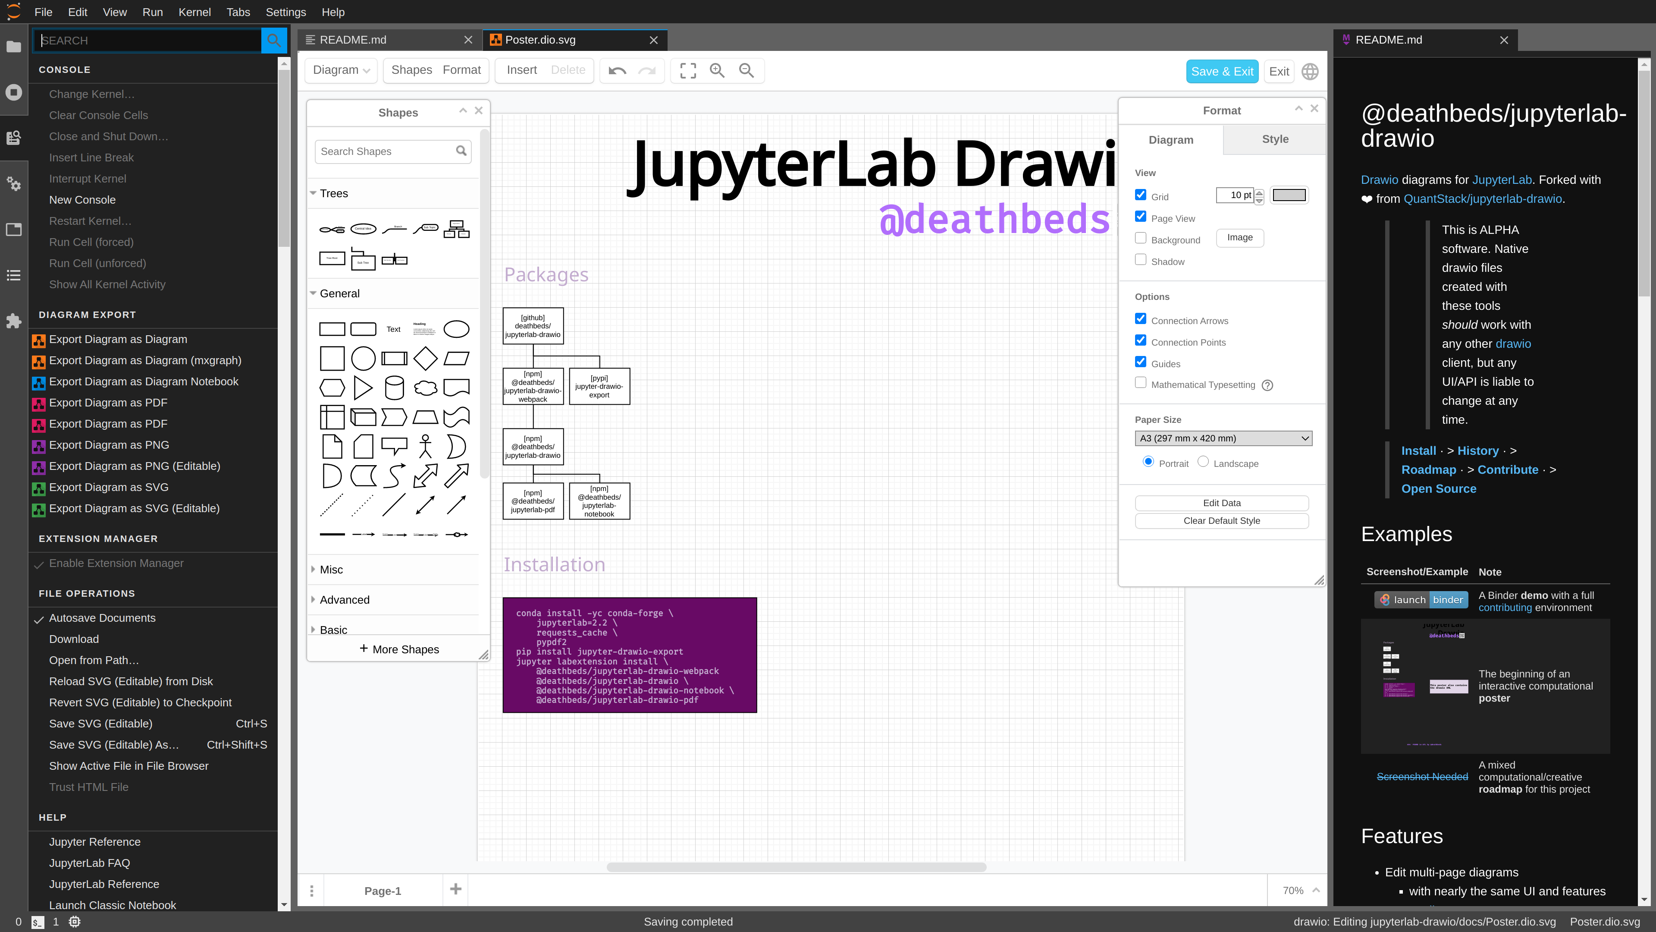Image resolution: width=1656 pixels, height=932 pixels.
Task: Click the globe language icon
Action: tap(1310, 71)
